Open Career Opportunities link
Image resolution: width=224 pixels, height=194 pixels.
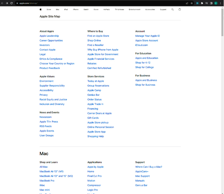coord(51,40)
